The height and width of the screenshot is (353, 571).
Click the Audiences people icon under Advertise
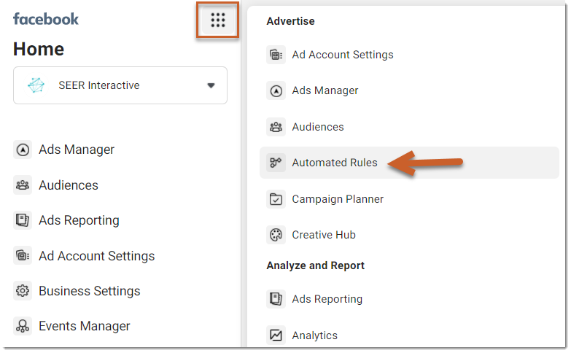point(276,127)
